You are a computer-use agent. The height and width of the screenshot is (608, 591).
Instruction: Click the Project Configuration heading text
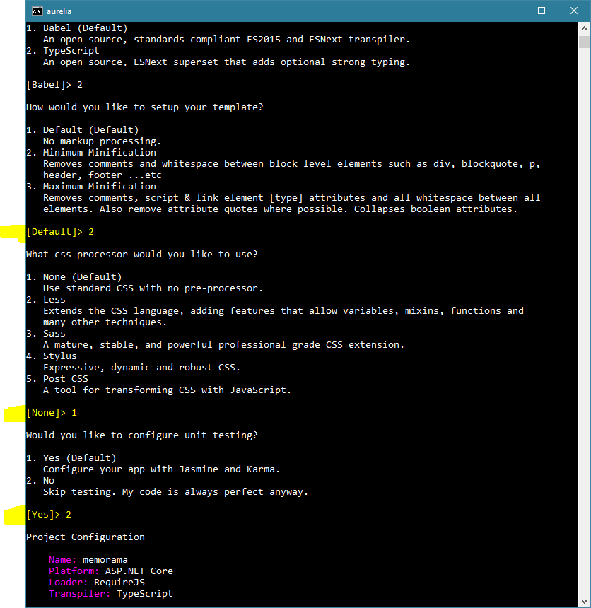click(x=86, y=537)
